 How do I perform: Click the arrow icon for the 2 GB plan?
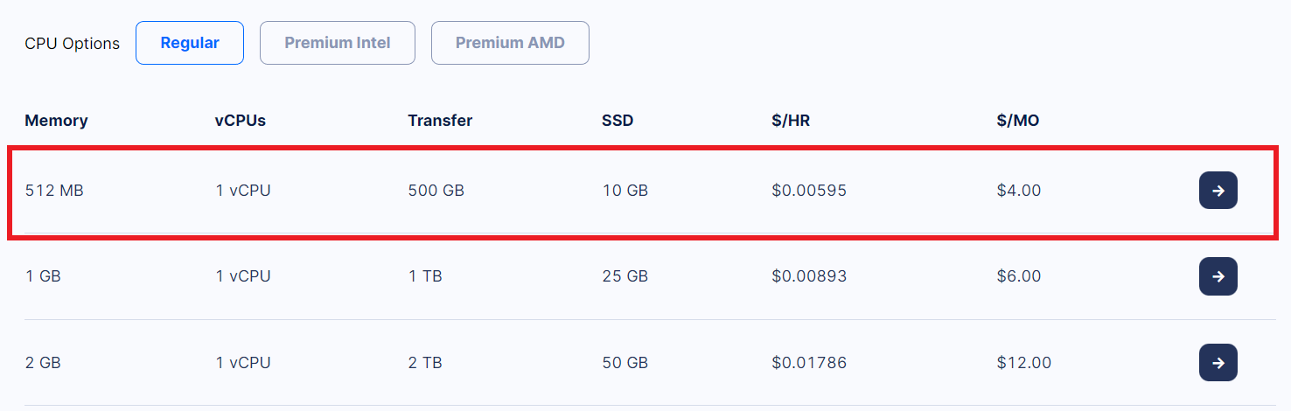click(x=1218, y=362)
